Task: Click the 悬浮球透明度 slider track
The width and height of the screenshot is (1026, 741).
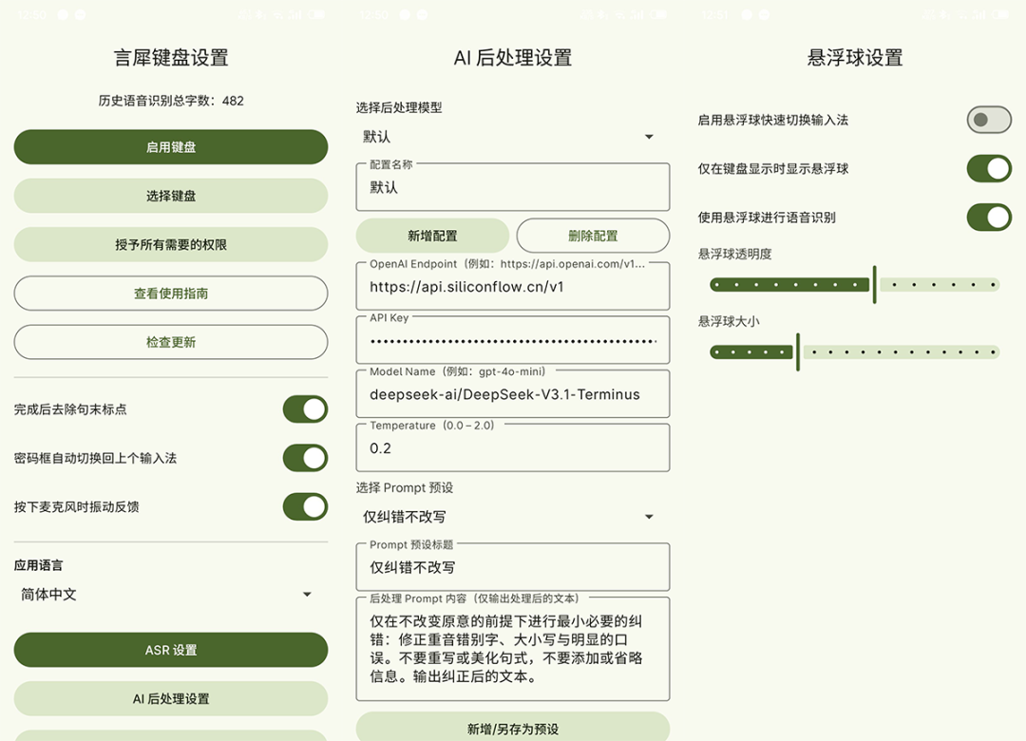Action: (x=855, y=284)
